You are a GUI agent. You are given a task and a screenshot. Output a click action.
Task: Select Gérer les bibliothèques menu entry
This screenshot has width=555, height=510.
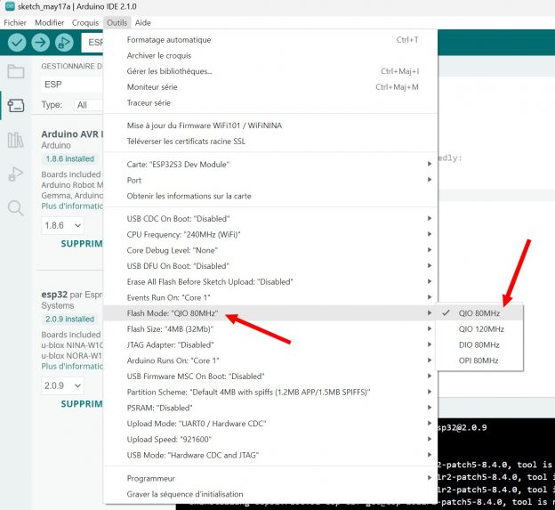click(x=169, y=71)
